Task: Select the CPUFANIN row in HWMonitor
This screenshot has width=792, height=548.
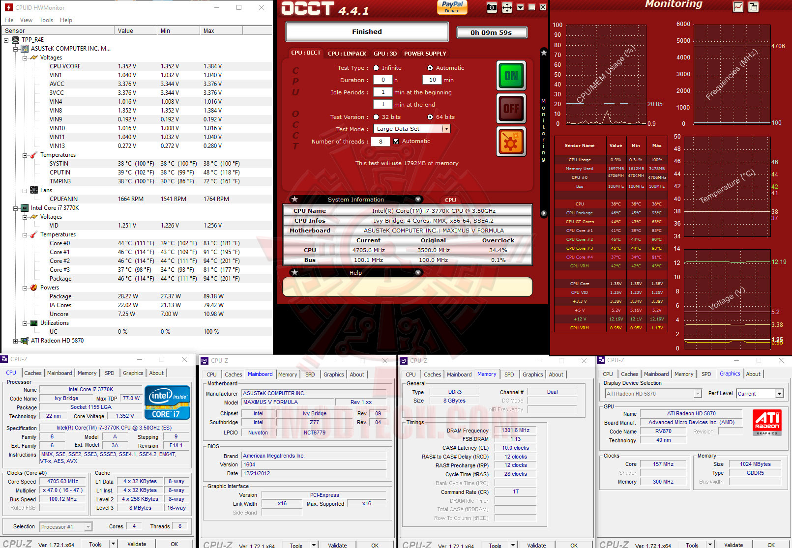Action: coord(136,199)
